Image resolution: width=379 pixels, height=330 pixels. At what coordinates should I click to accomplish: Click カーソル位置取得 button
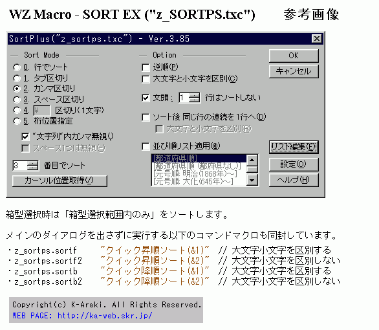(x=60, y=181)
